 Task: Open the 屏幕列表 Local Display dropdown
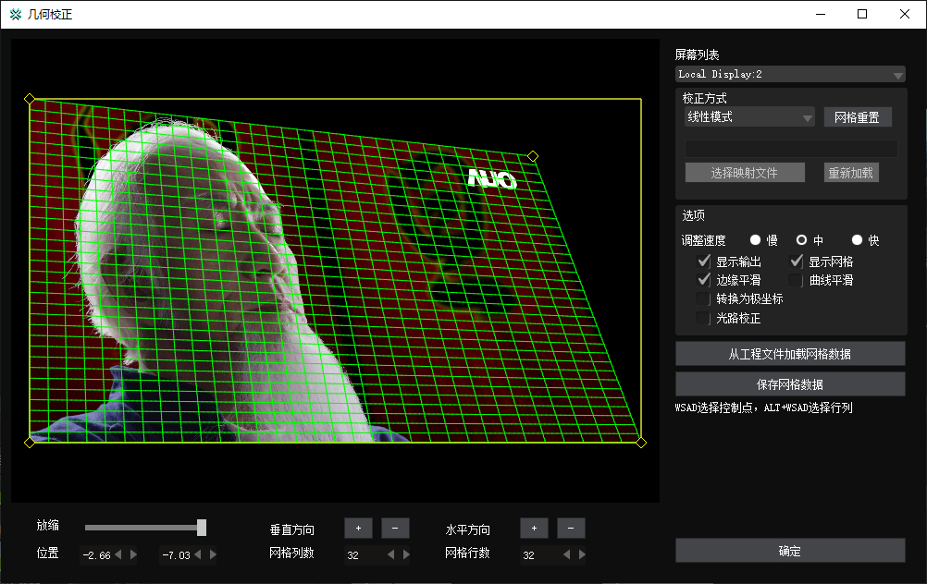(x=790, y=74)
